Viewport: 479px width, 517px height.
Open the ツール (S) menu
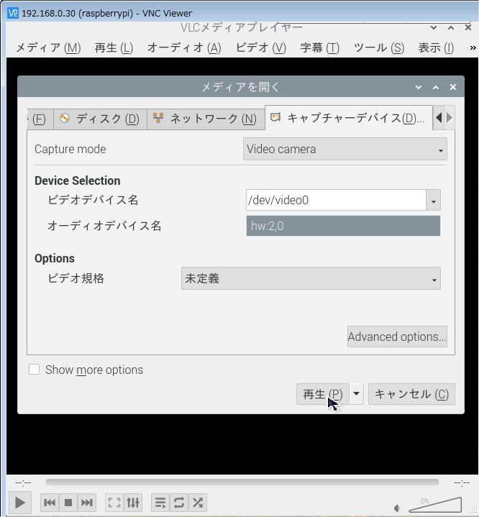(379, 47)
